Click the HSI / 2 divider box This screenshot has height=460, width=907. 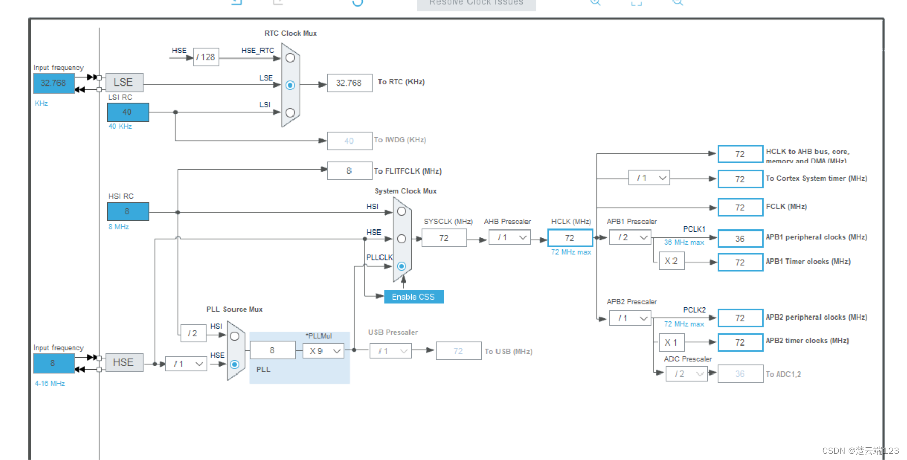coord(193,333)
